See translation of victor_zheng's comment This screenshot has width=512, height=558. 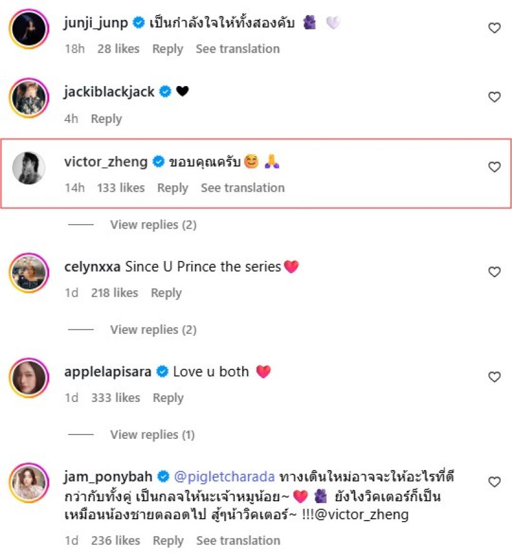coord(242,188)
